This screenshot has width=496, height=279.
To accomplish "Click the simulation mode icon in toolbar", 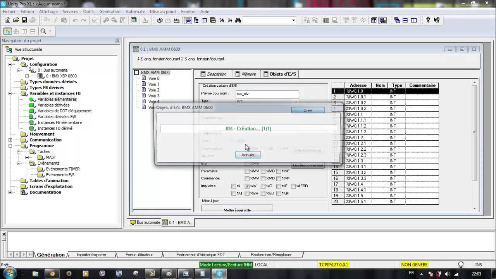I will (x=383, y=20).
